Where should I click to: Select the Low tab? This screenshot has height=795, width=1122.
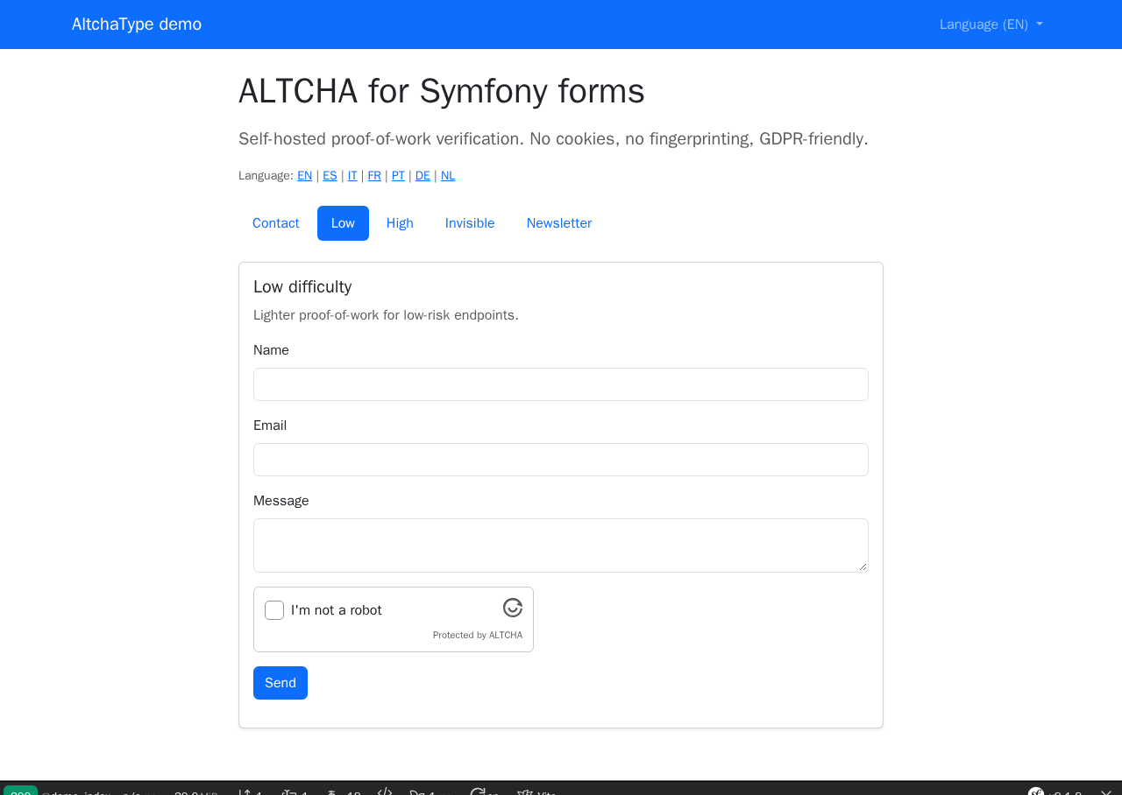click(343, 223)
